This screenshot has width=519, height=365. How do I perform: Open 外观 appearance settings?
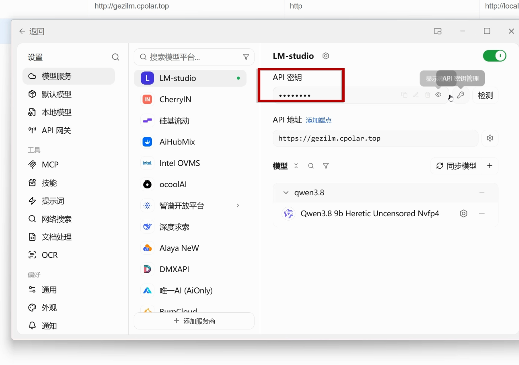pyautogui.click(x=69, y=308)
